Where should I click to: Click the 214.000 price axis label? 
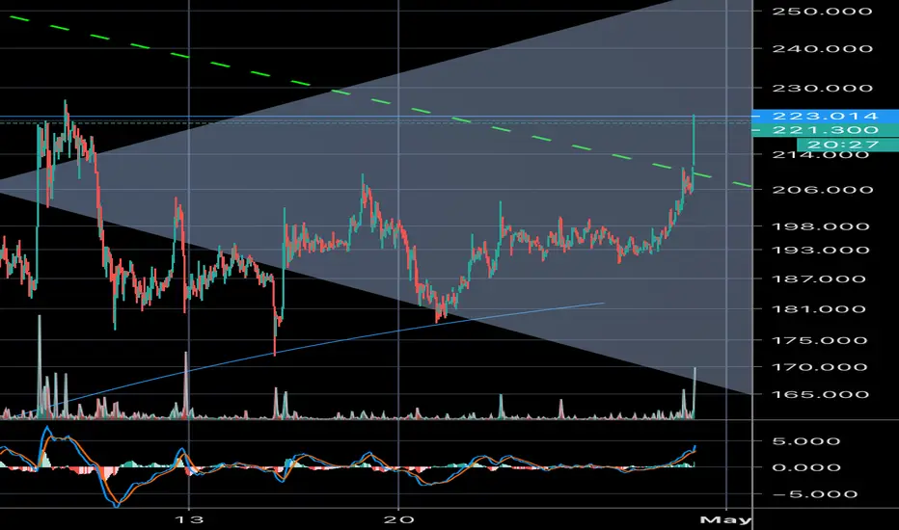pos(822,155)
